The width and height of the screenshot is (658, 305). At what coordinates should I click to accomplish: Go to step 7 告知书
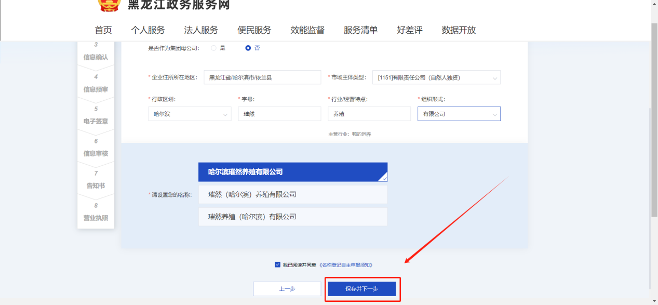click(x=96, y=180)
